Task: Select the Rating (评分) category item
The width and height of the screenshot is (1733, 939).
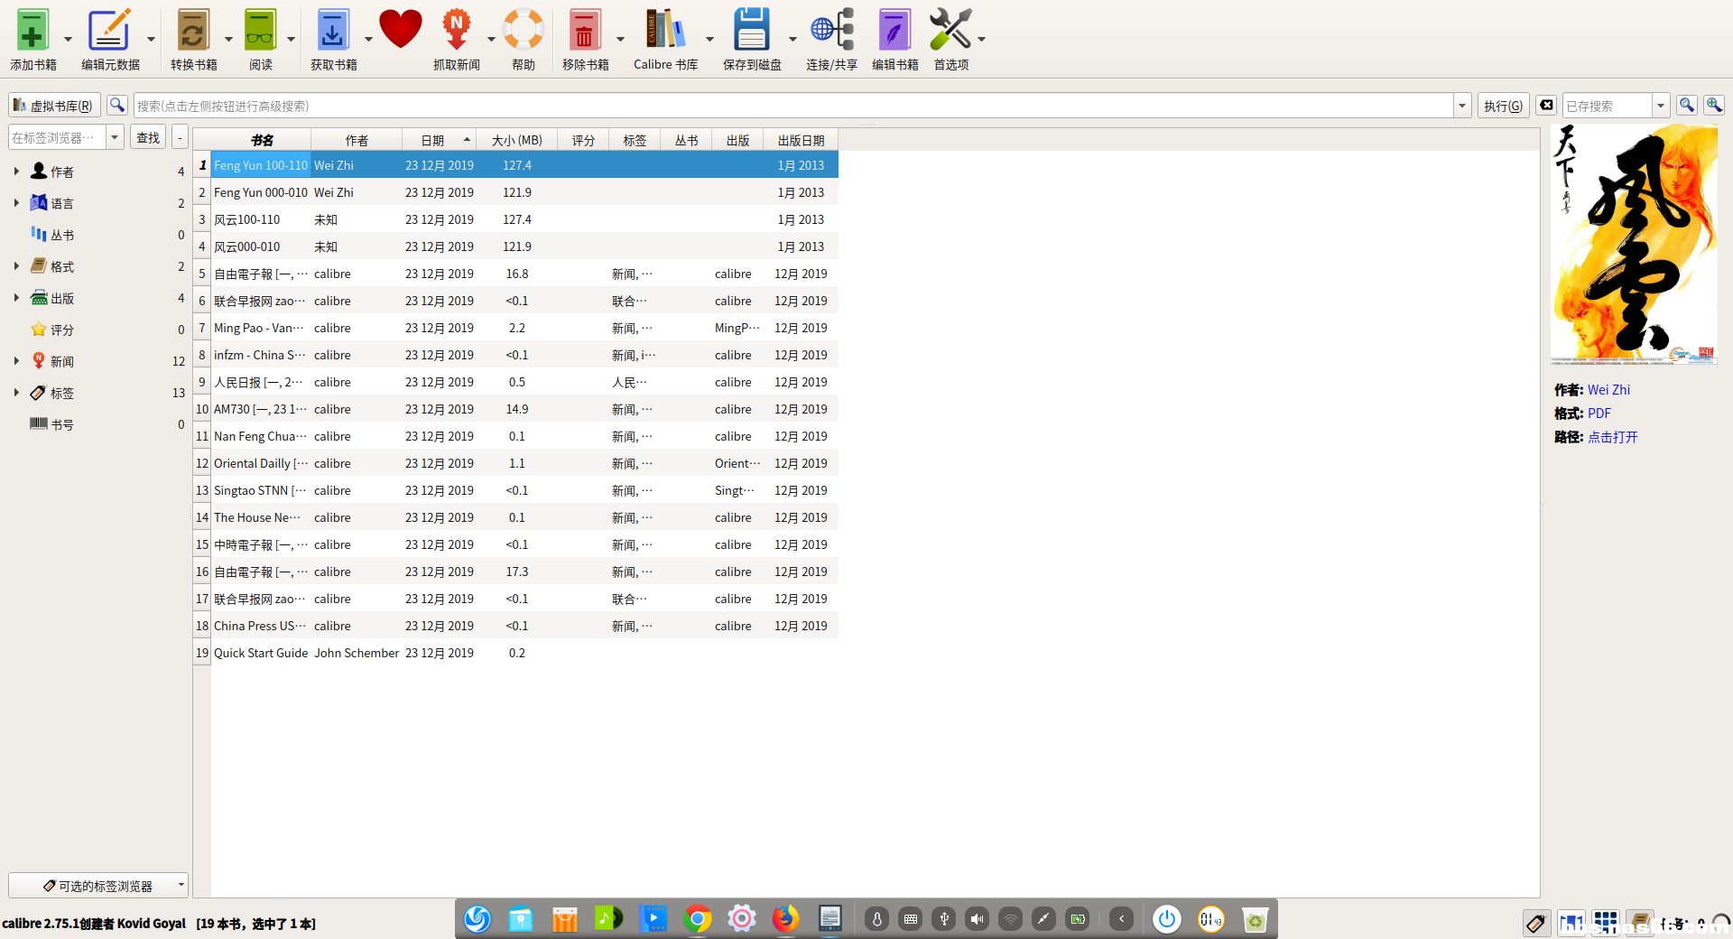Action: pyautogui.click(x=61, y=330)
